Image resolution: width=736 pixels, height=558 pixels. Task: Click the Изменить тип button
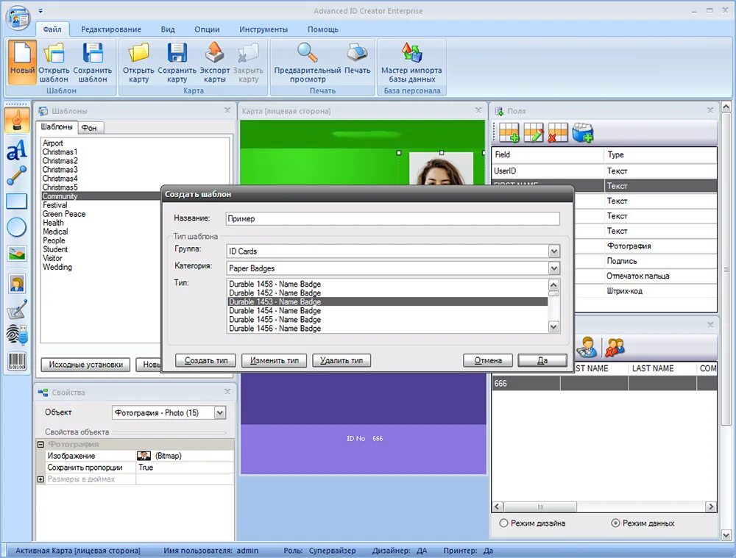click(274, 360)
